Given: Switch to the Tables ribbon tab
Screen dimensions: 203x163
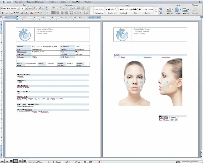Looking at the screenshot, I should tap(53, 2).
